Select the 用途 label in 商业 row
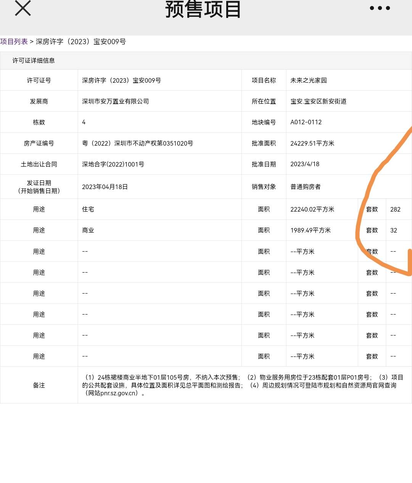 (x=39, y=230)
